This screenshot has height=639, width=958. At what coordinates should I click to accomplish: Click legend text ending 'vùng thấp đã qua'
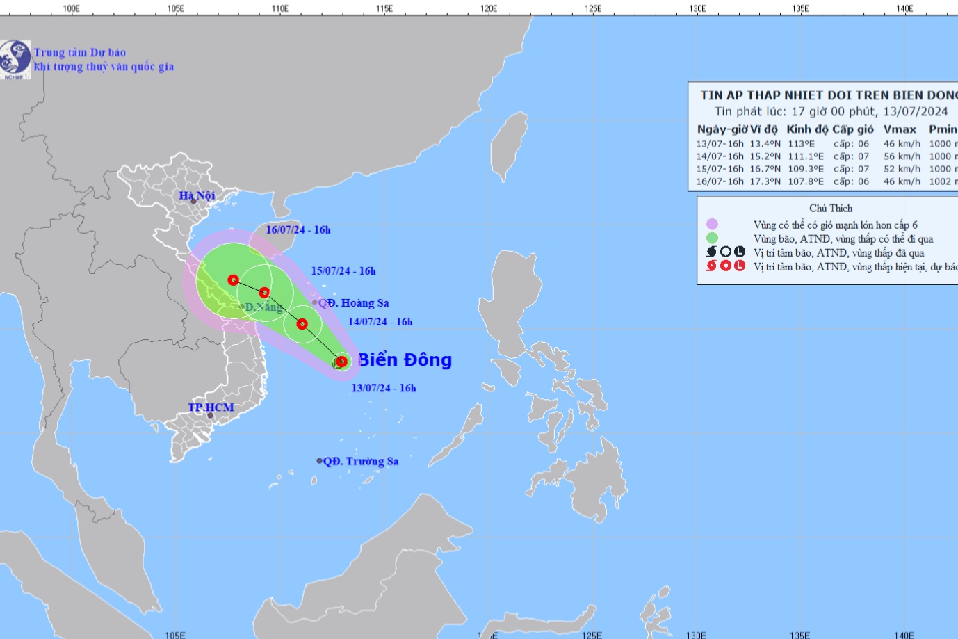click(839, 252)
